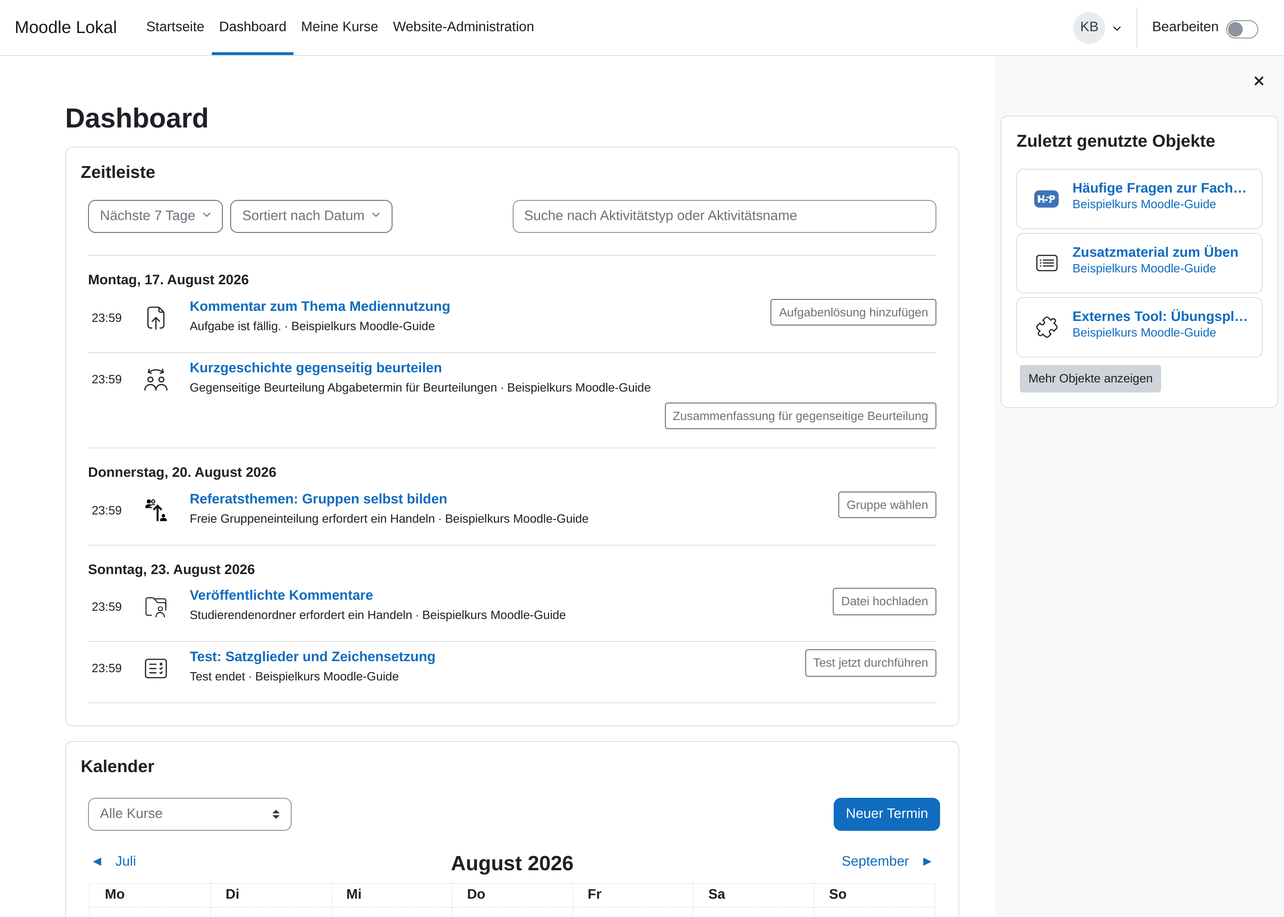Click the left arrow before Juli
Image resolution: width=1284 pixels, height=917 pixels.
click(x=97, y=862)
